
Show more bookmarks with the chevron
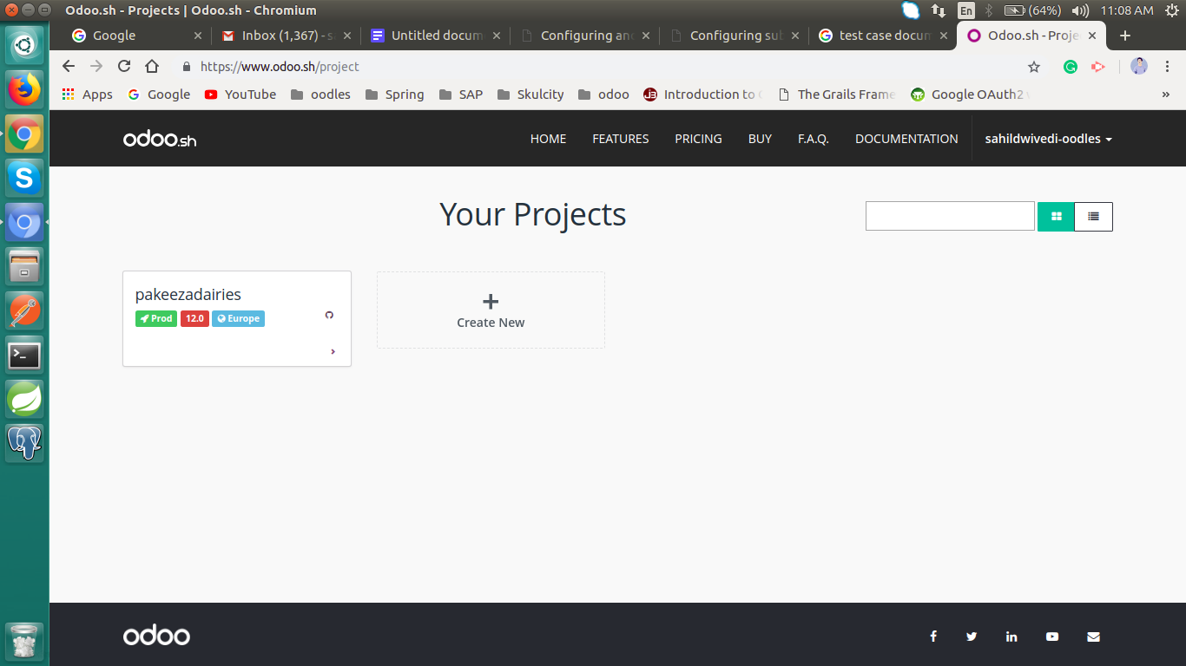pos(1166,95)
